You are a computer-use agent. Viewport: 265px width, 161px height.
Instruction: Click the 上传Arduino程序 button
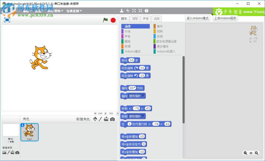(225, 18)
